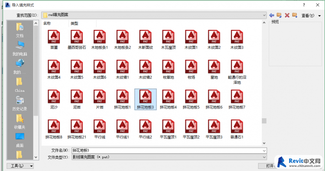Viewport: 325px width, 171px height.
Task: Select the 拼花地板6 PAT file
Action: coord(214,99)
